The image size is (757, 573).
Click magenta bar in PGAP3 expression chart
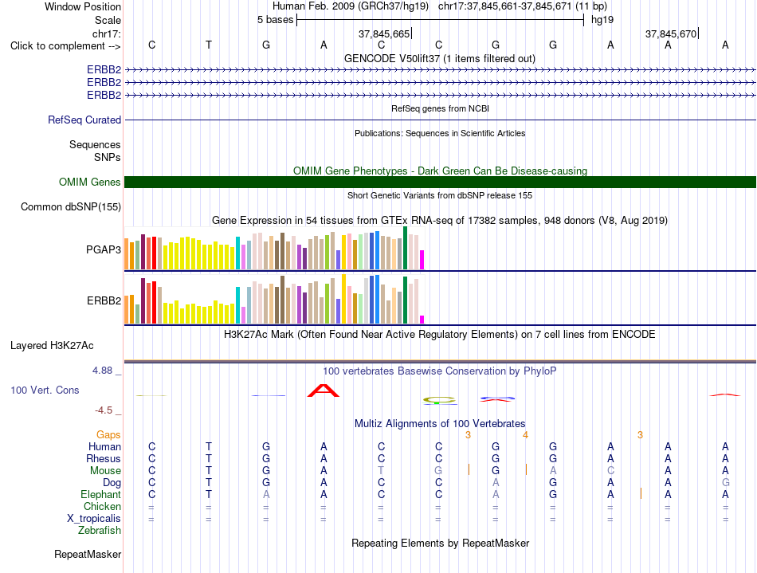pos(422,260)
